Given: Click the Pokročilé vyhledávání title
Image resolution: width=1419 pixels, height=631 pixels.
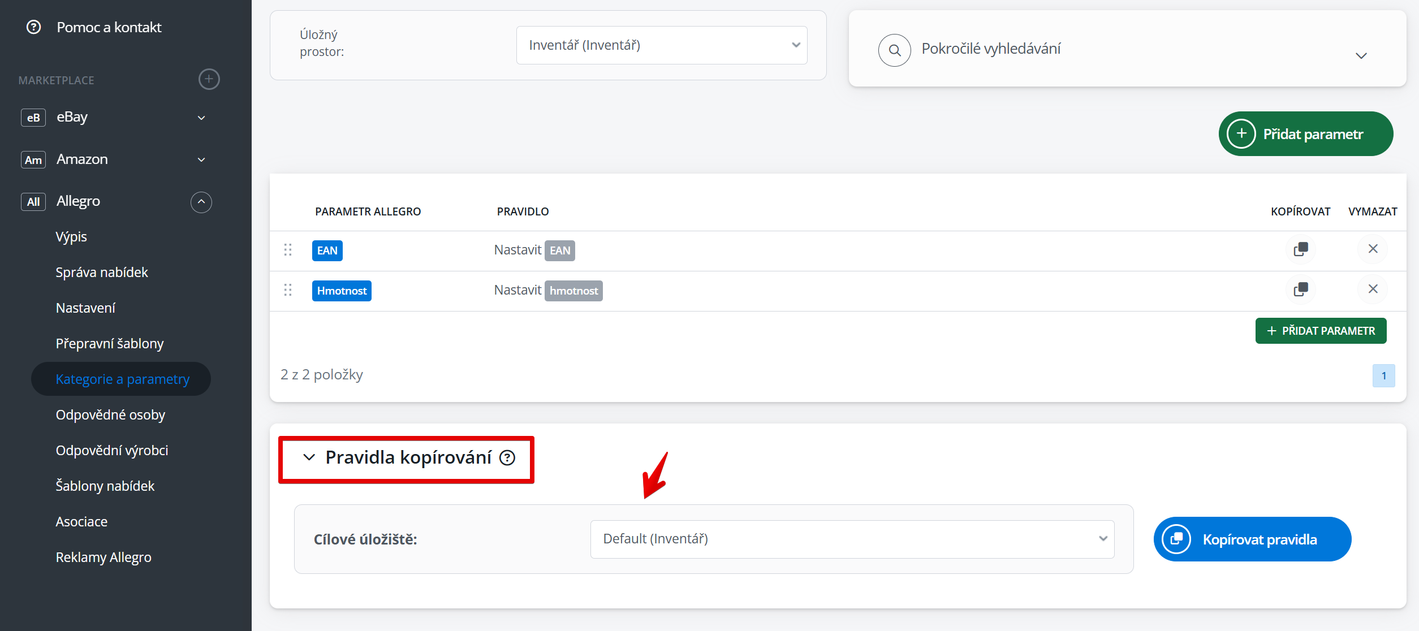Looking at the screenshot, I should point(991,49).
